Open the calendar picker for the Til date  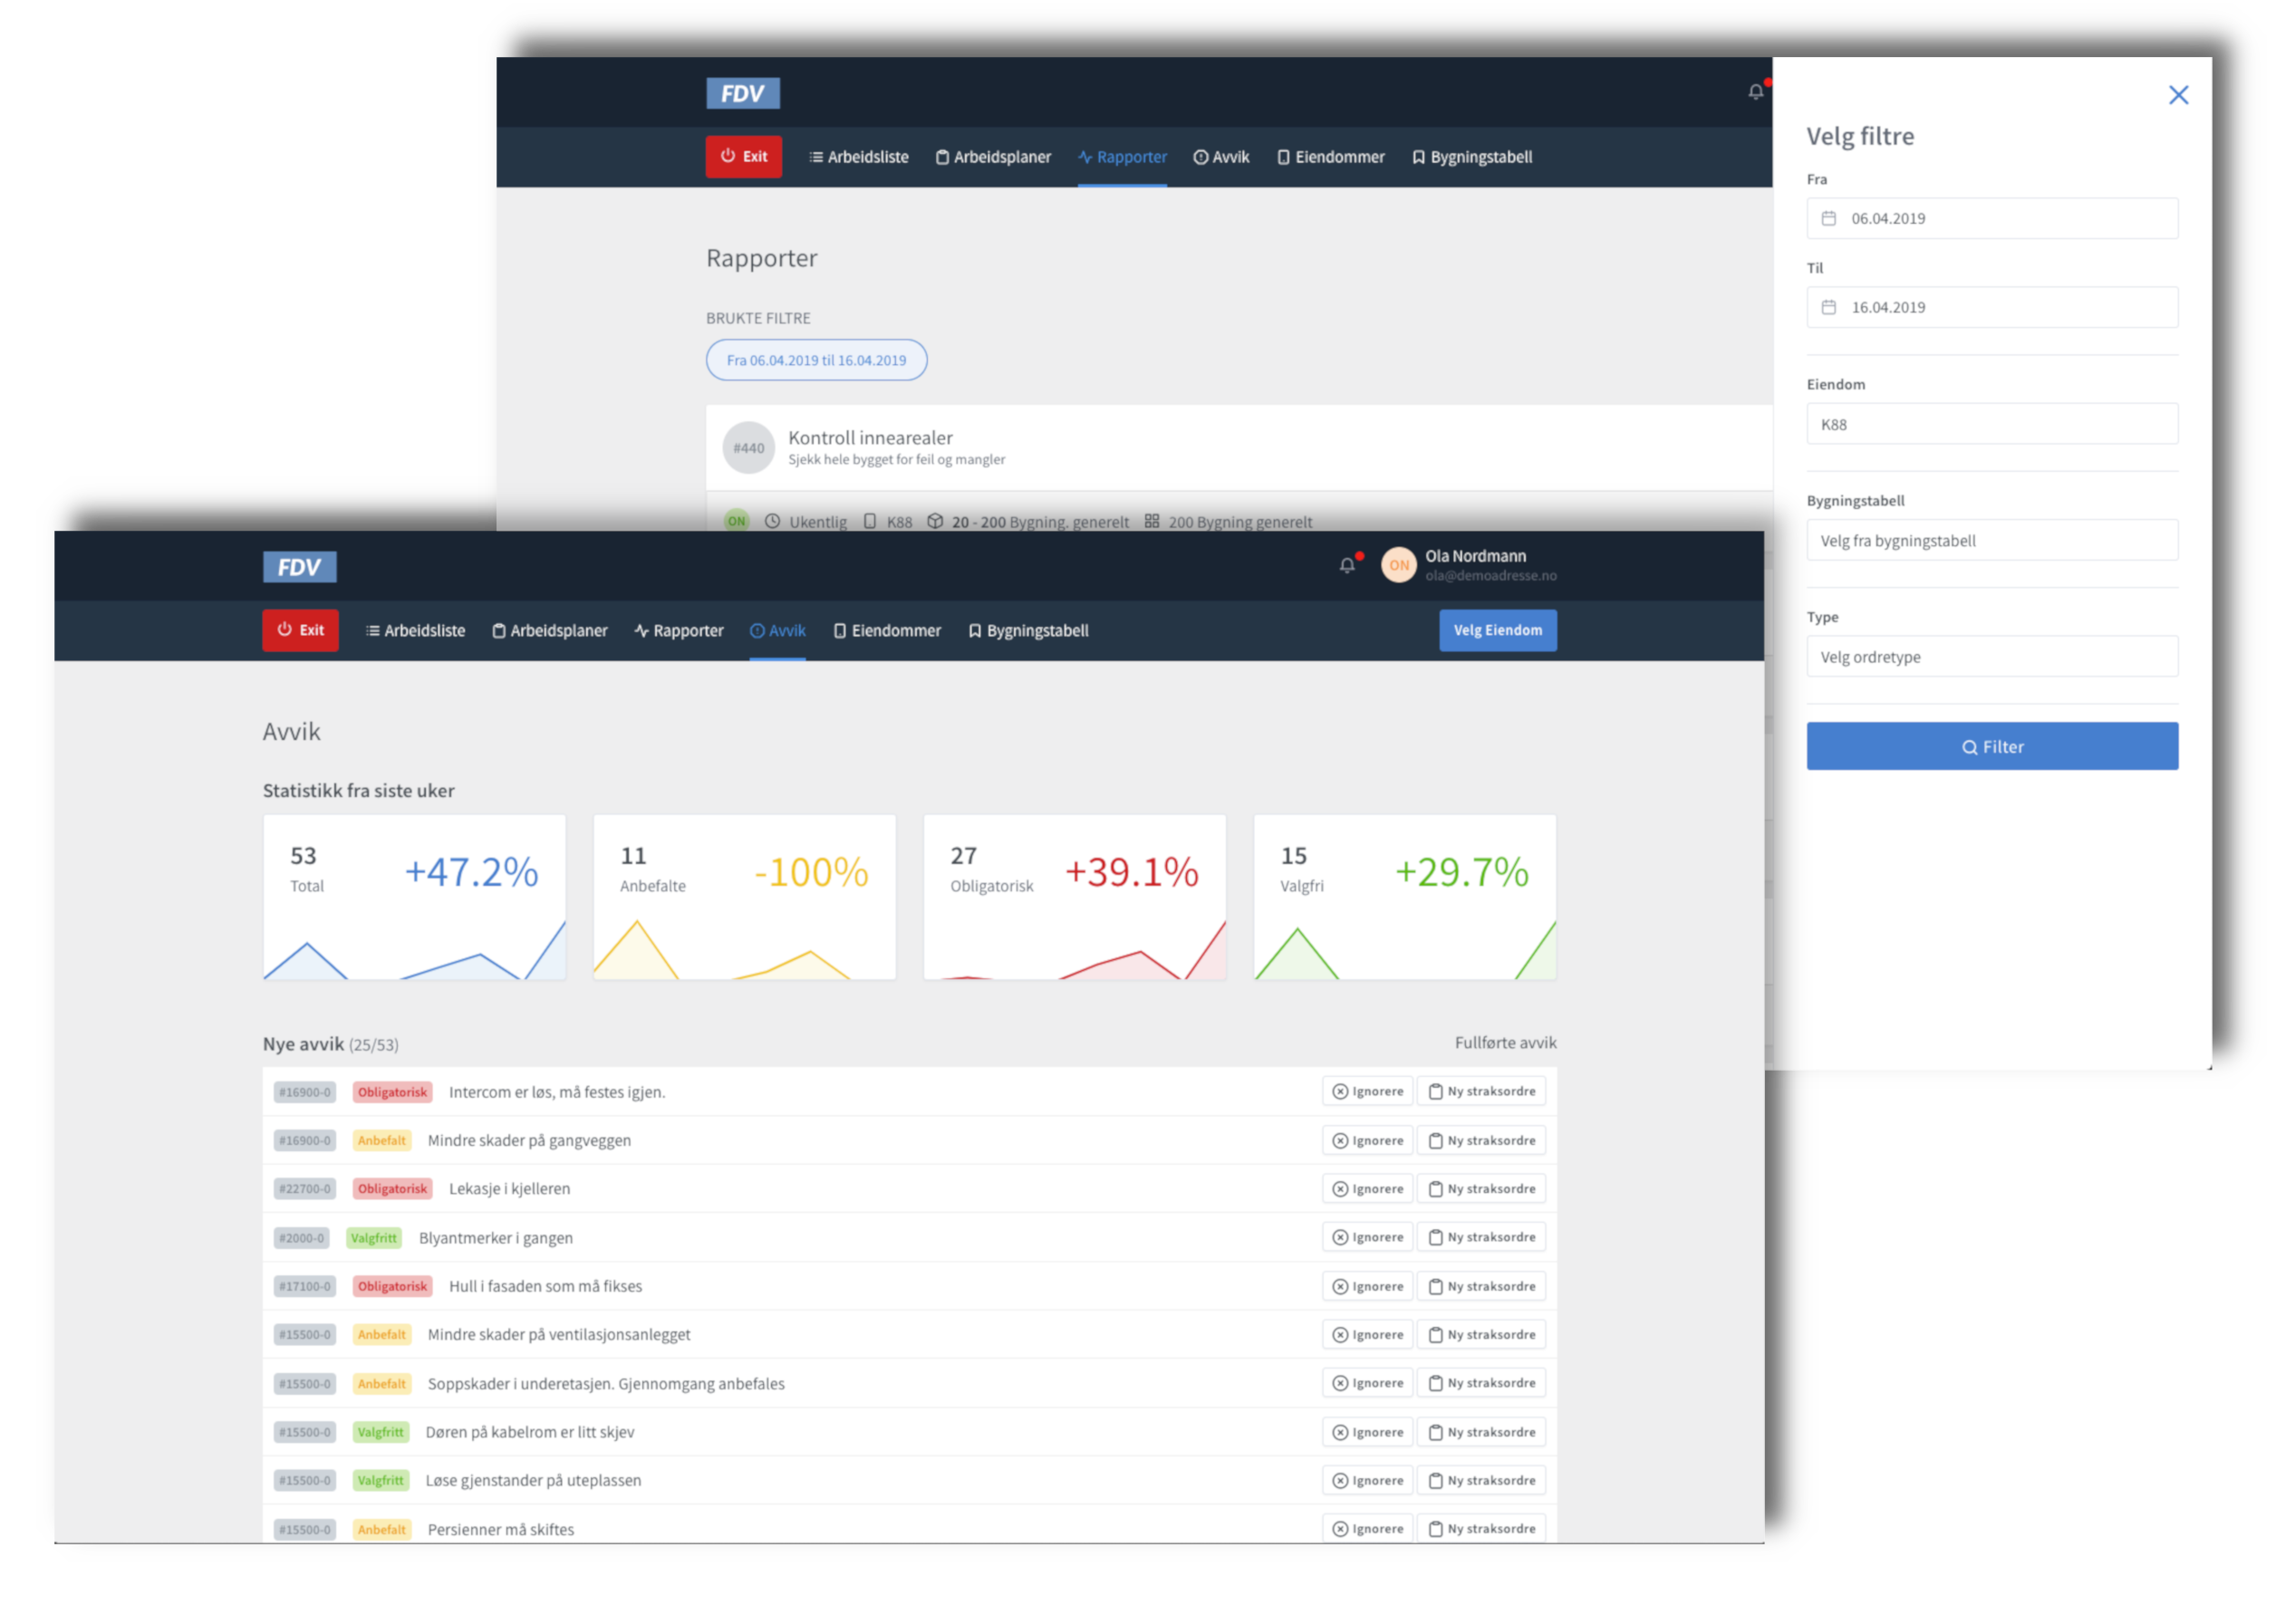point(1830,307)
